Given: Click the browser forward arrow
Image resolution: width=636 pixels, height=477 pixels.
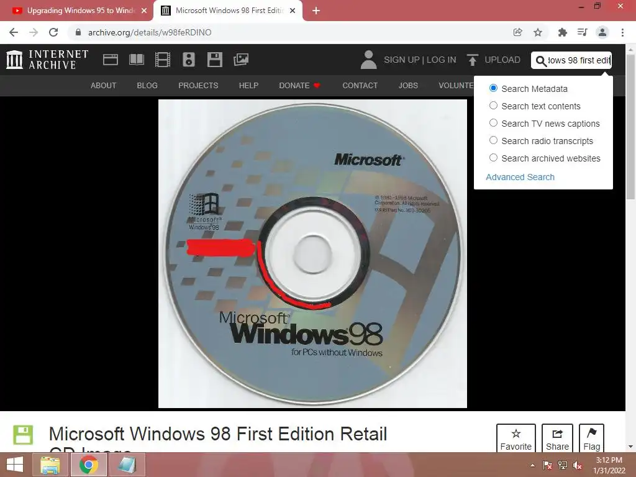Looking at the screenshot, I should [34, 32].
